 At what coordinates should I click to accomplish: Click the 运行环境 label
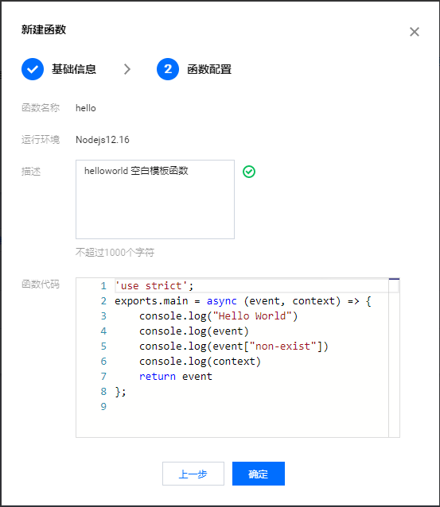pos(41,140)
